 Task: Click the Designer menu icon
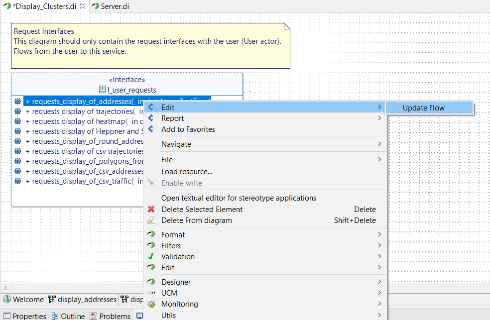(151, 282)
